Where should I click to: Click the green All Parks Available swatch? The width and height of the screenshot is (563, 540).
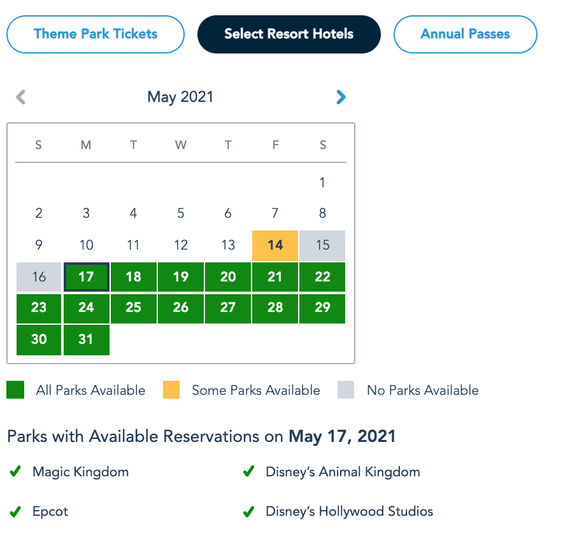point(15,390)
